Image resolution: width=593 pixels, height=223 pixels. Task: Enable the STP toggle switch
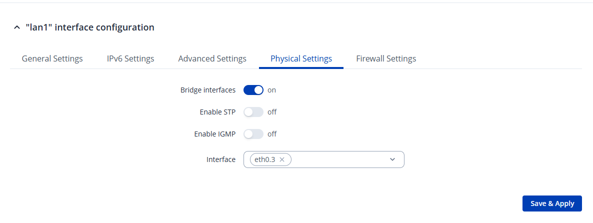(253, 112)
